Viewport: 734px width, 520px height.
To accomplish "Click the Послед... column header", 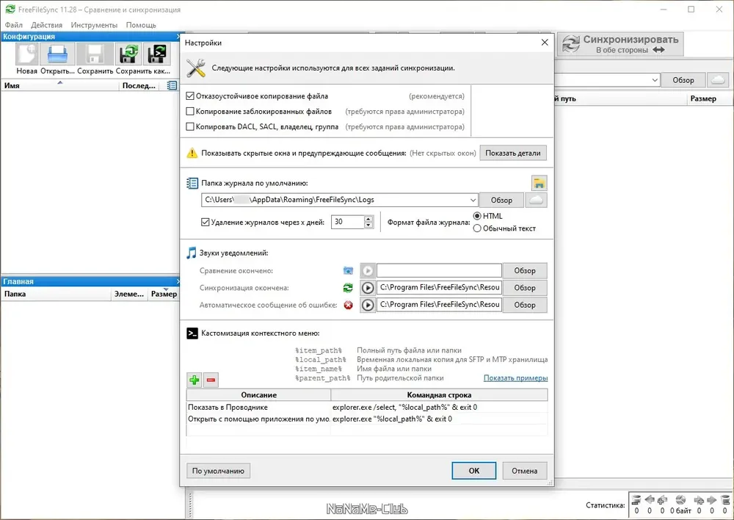I will pos(139,86).
